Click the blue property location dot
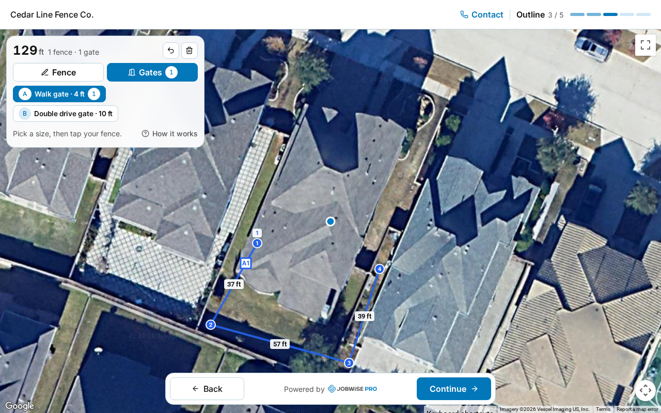 [330, 221]
